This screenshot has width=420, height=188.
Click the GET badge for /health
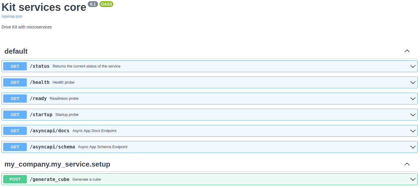15,82
